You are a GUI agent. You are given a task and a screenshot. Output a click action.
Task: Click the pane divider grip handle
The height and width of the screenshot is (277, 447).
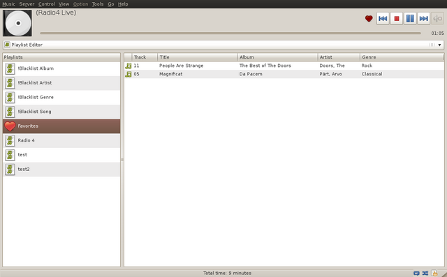(x=122, y=160)
